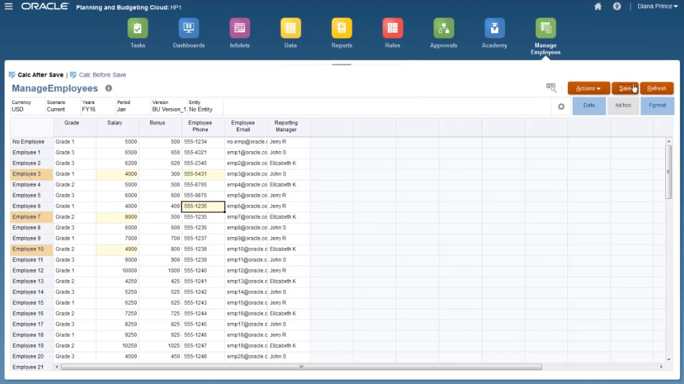684x384 pixels.
Task: Open the Dashboards icon
Action: click(189, 27)
